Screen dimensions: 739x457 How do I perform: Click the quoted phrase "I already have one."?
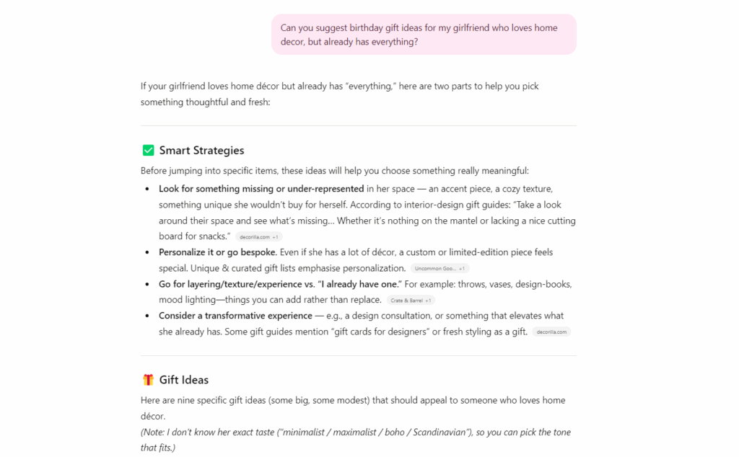358,284
